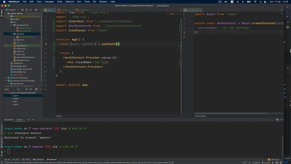Click the horizontal scrollbar in right editor pane

coord(231,113)
